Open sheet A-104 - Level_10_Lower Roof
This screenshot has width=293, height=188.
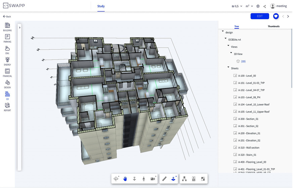pos(252,105)
